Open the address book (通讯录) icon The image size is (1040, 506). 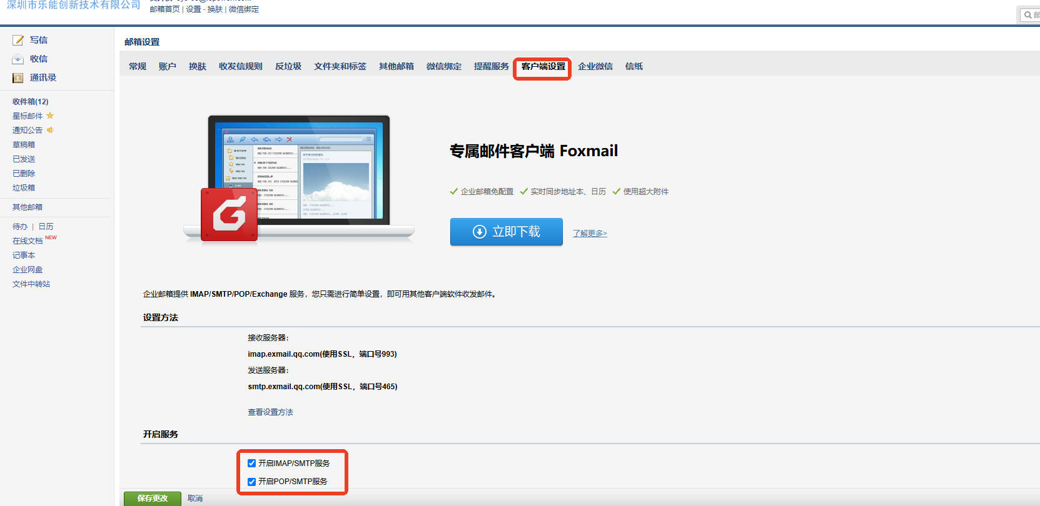(x=18, y=78)
